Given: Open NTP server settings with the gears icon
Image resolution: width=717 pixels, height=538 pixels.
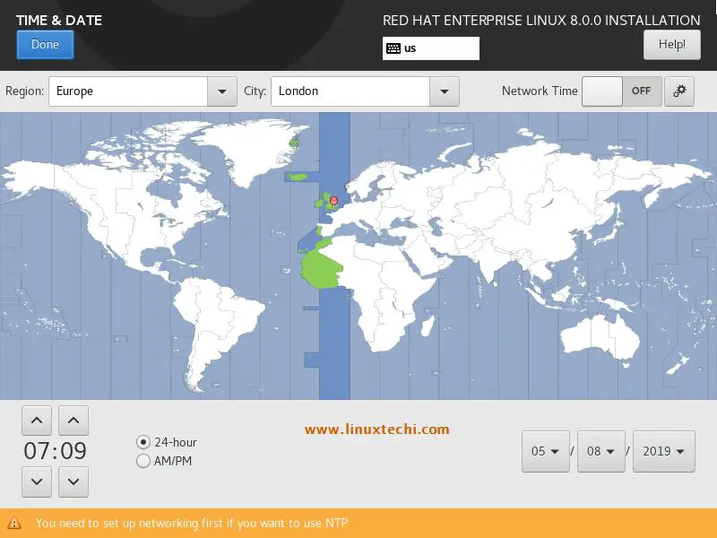Looking at the screenshot, I should (x=679, y=91).
